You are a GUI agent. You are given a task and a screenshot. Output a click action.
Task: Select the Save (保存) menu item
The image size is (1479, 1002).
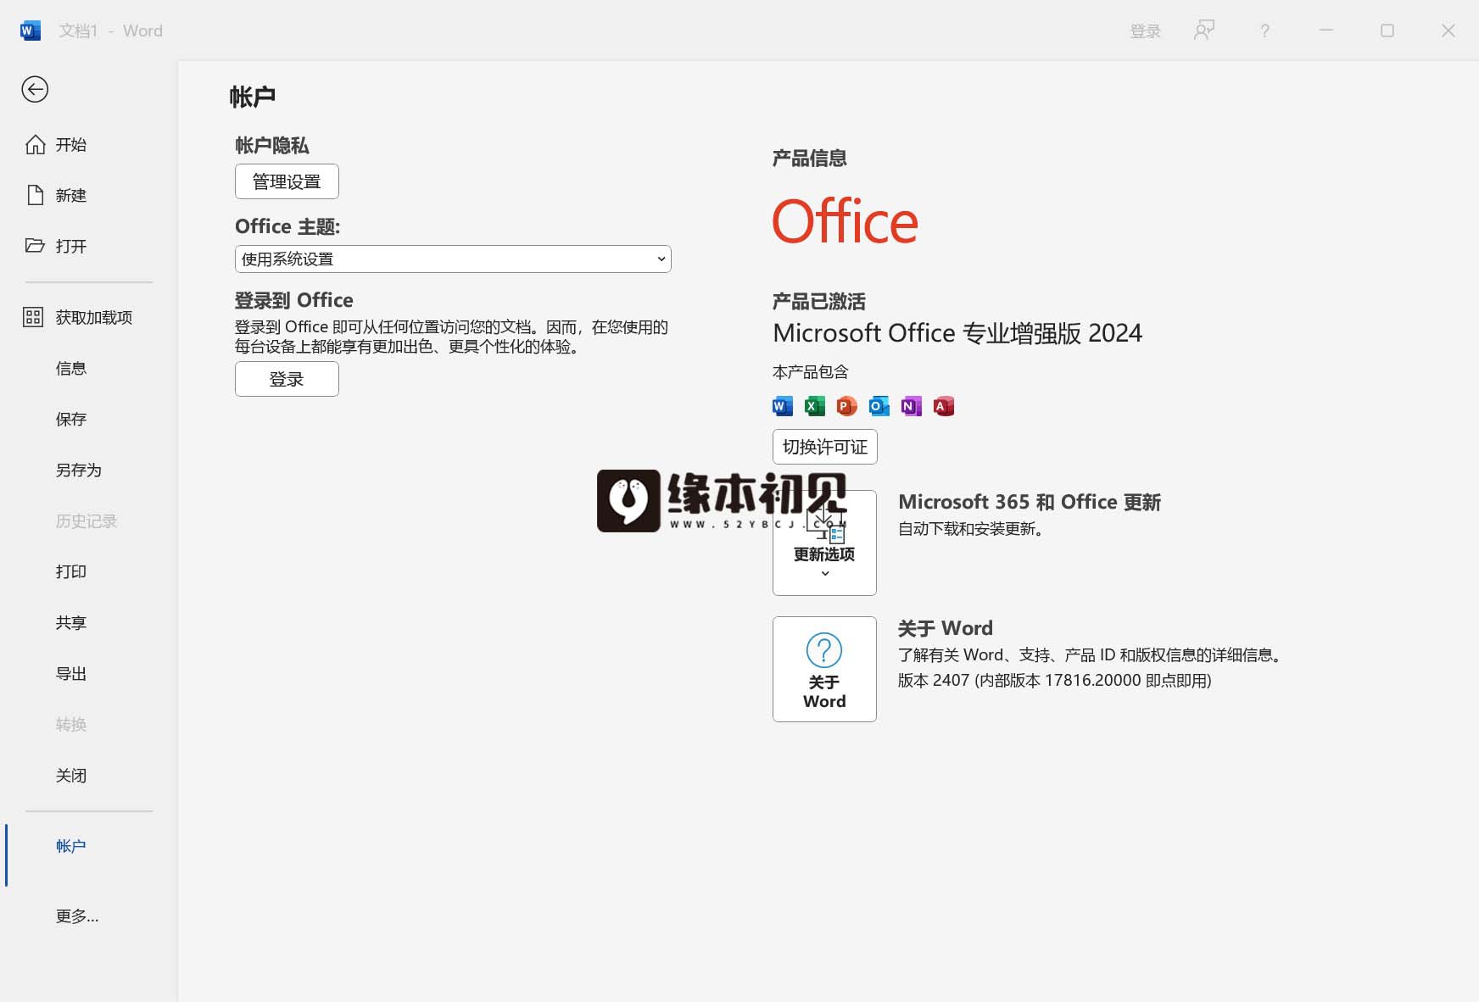pyautogui.click(x=71, y=419)
